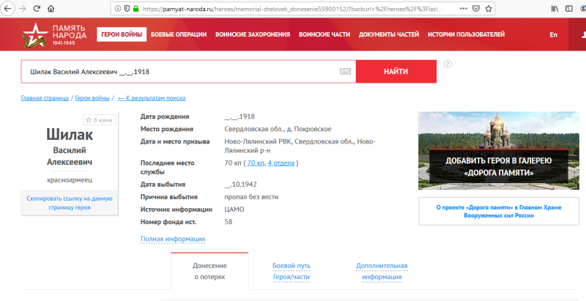Switch to the Дополнительная информация tab
The height and width of the screenshot is (301, 586).
point(382,271)
